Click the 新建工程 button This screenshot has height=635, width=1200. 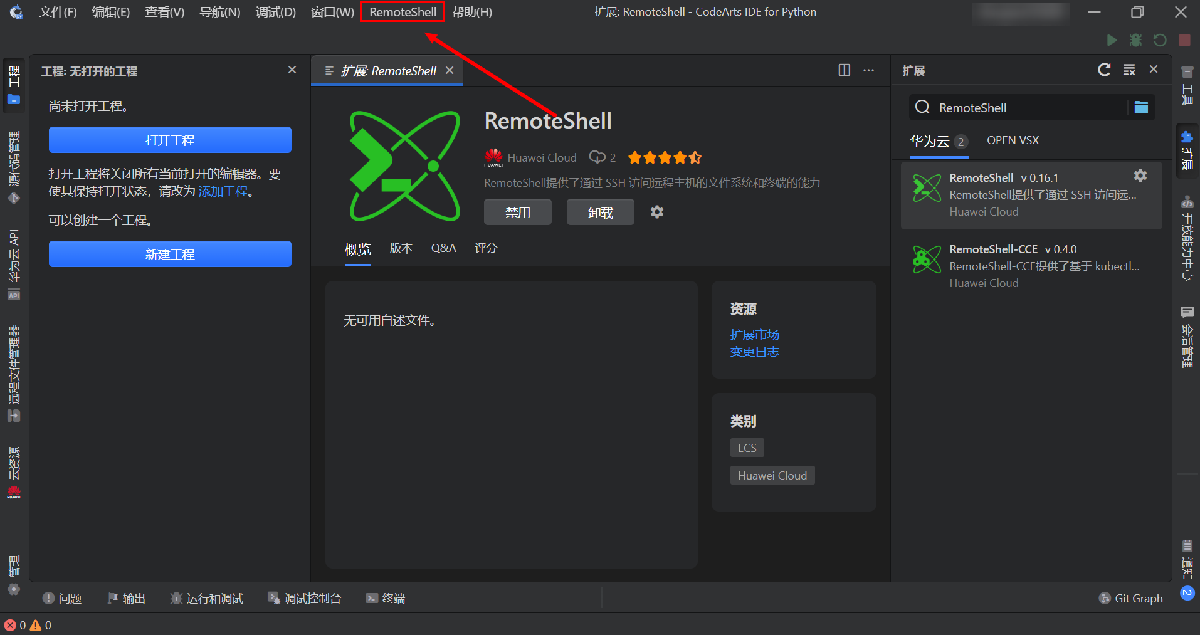(170, 254)
